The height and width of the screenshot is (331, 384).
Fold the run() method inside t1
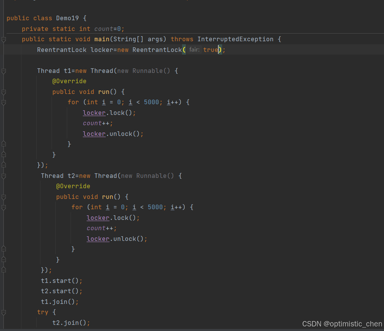tap(4, 92)
